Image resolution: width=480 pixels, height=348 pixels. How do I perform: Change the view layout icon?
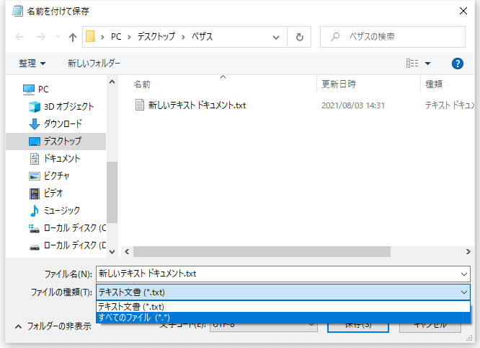point(412,64)
